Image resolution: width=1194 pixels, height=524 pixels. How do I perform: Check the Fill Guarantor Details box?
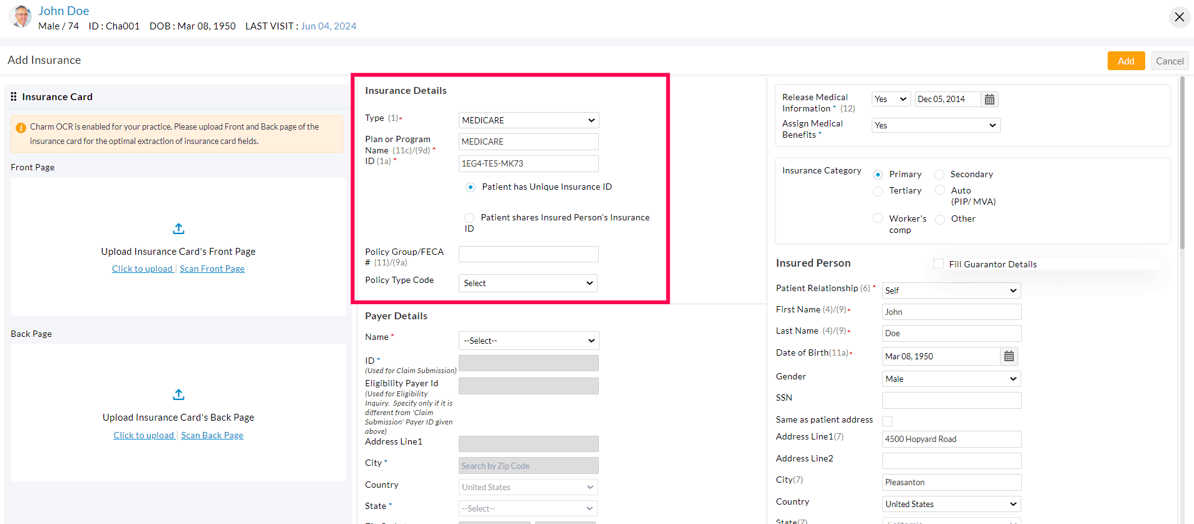(939, 264)
